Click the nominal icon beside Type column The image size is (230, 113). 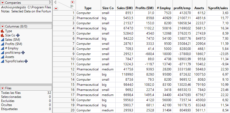pos(2,31)
